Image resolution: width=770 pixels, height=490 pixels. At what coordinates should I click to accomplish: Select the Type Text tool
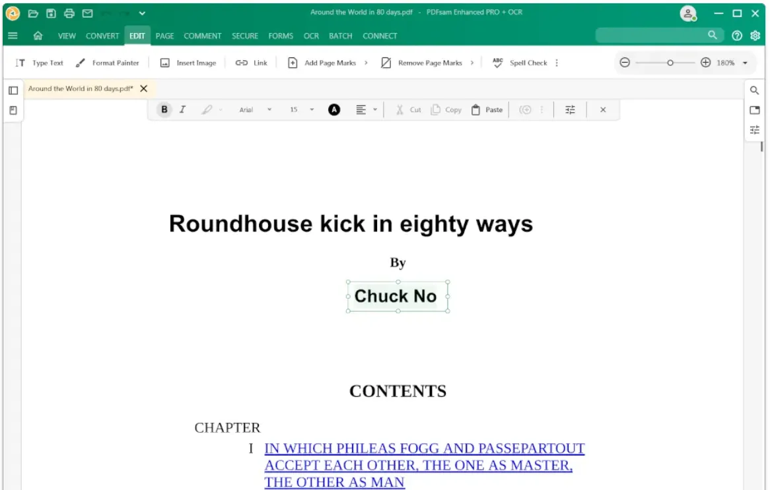pyautogui.click(x=42, y=63)
